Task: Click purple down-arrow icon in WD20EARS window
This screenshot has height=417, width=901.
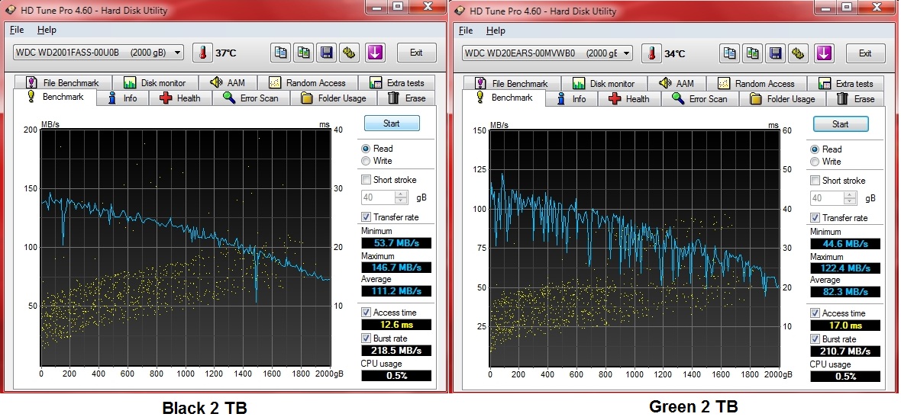Action: [824, 53]
